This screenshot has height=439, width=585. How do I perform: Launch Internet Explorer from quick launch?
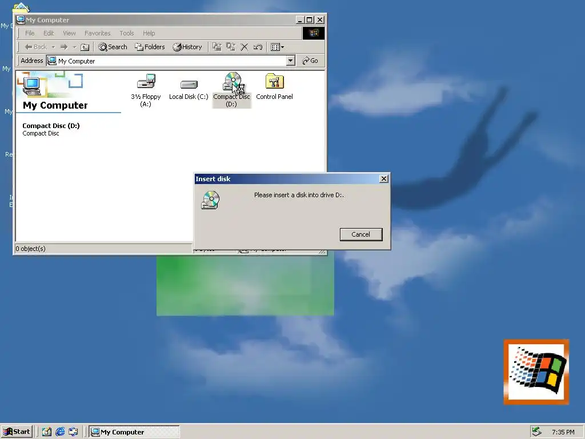click(x=59, y=432)
